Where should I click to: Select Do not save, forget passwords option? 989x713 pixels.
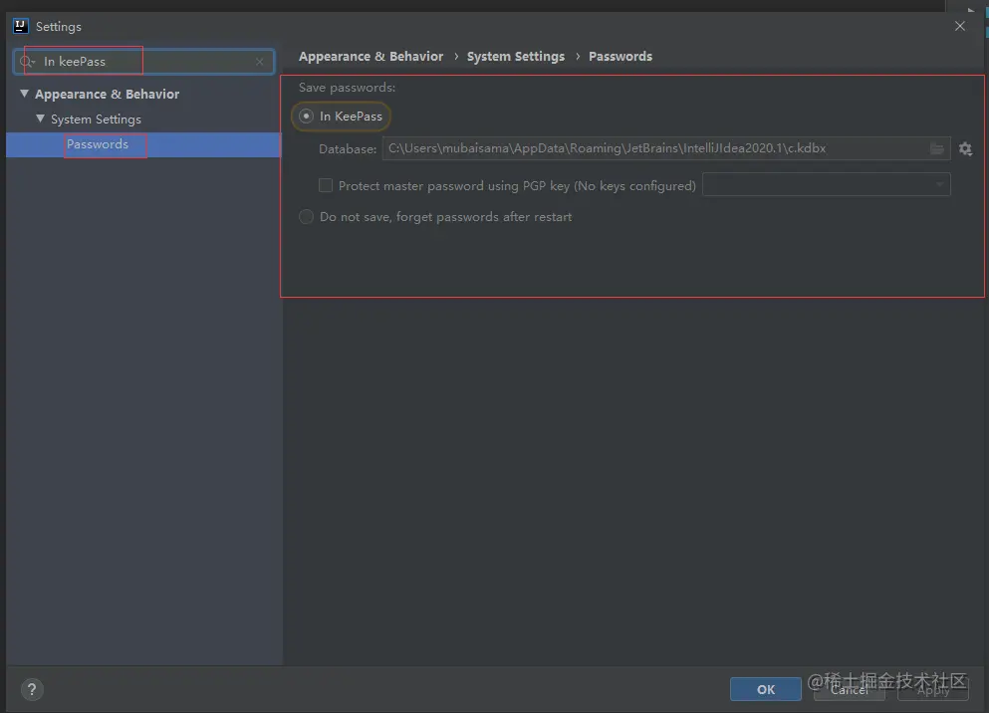(x=306, y=217)
